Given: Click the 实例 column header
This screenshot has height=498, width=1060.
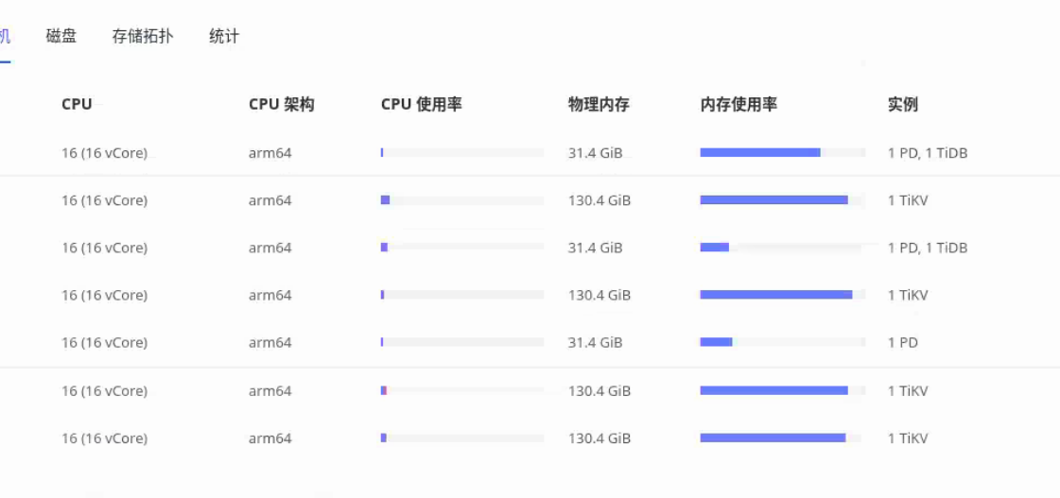Looking at the screenshot, I should (903, 105).
